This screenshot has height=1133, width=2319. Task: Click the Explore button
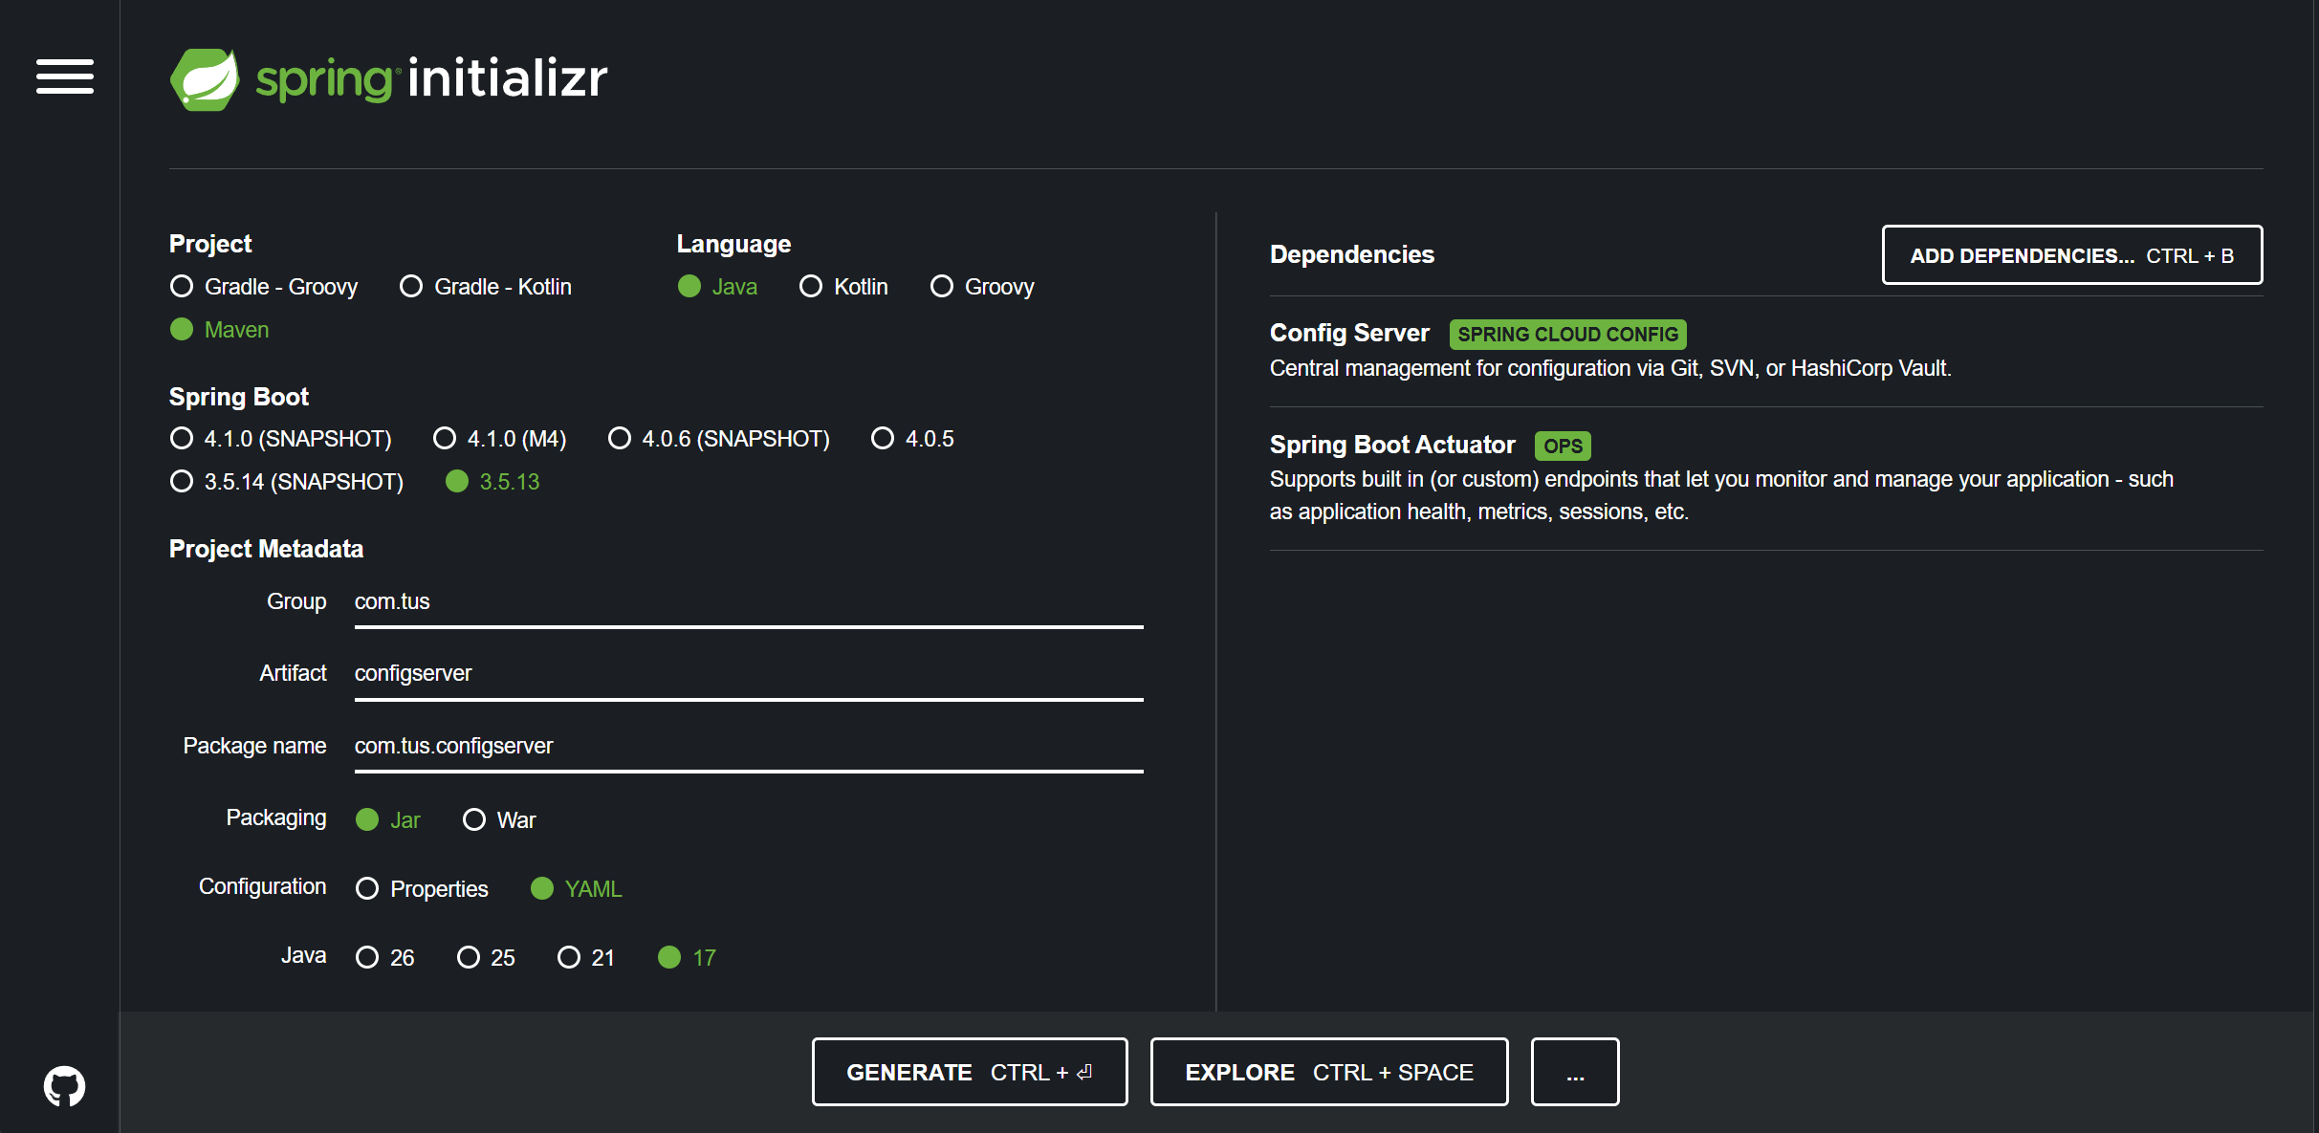[x=1329, y=1072]
